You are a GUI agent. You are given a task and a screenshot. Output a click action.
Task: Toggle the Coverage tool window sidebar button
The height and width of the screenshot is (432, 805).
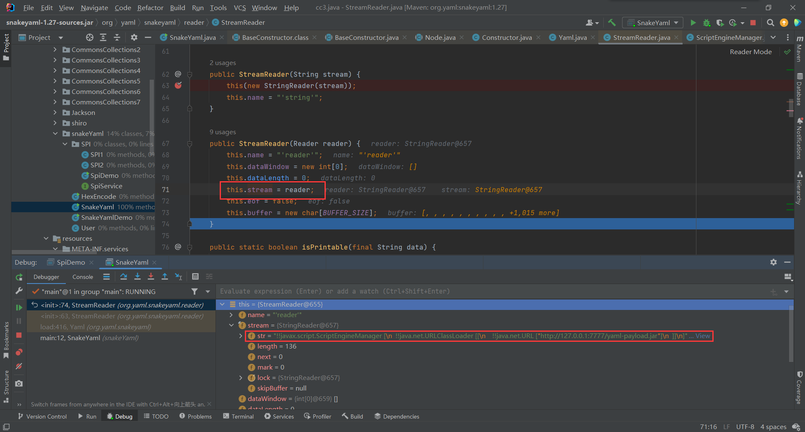click(x=799, y=388)
